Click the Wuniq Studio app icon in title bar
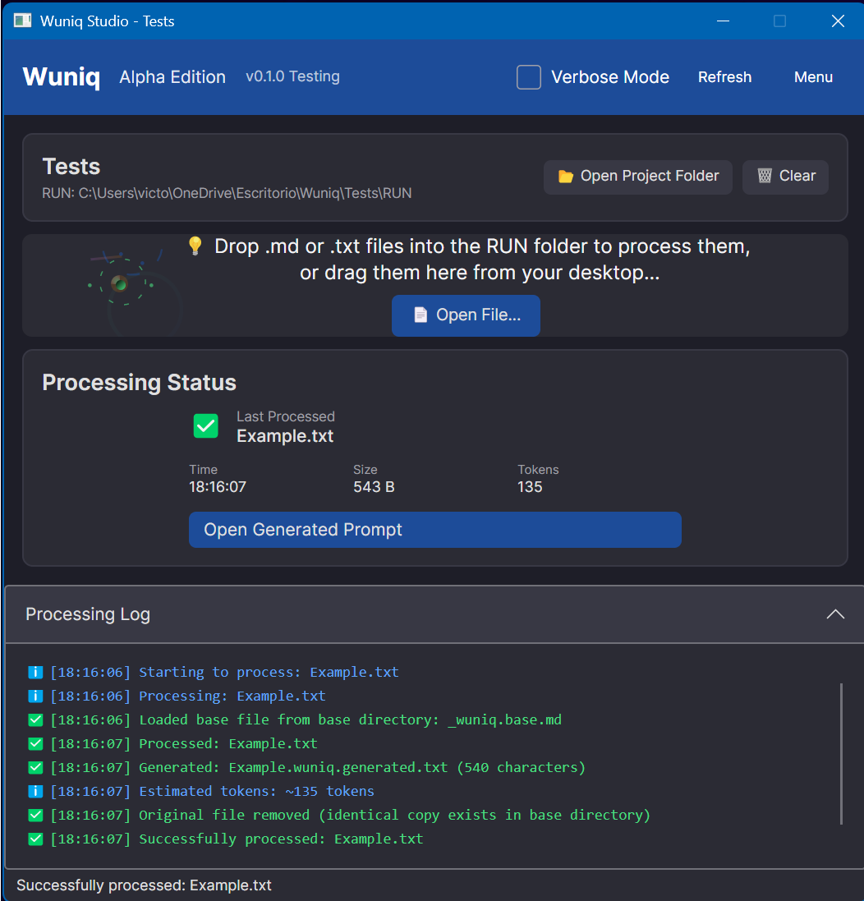 click(x=22, y=21)
